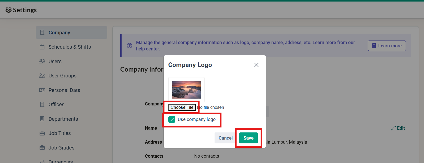424x163 pixels.
Task: Click the Edit link for company name
Action: click(398, 128)
